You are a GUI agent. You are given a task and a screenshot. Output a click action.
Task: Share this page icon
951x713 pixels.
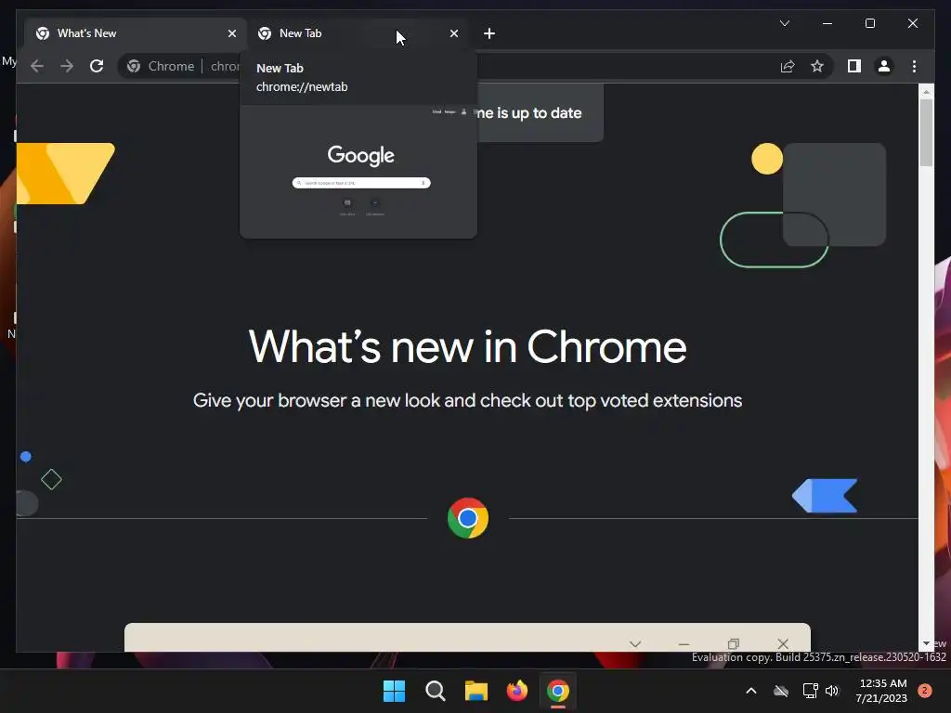[x=788, y=66]
